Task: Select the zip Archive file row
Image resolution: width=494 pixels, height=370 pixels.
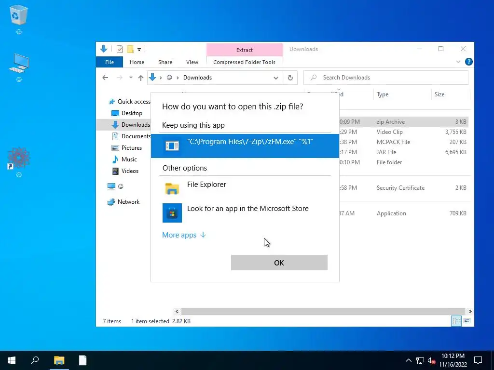Action: pyautogui.click(x=404, y=122)
